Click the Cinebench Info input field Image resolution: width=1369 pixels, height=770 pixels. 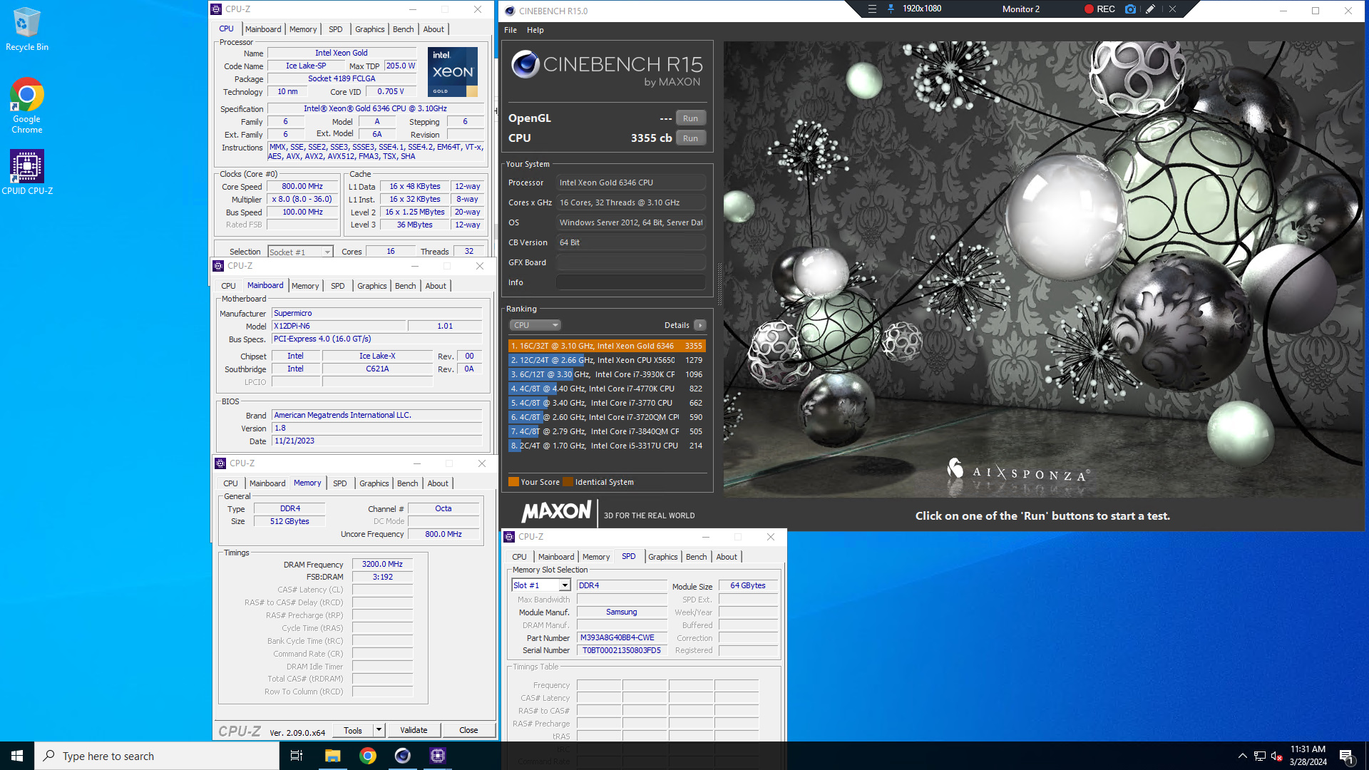[631, 282]
